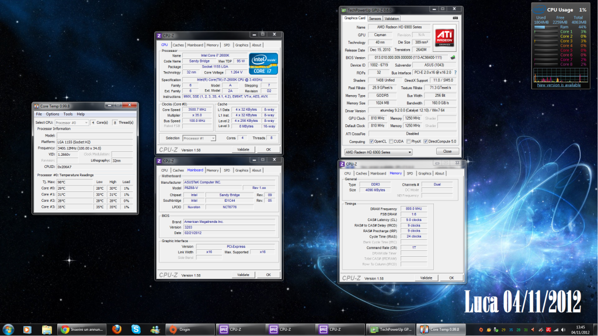Launch the media player from the taskbar
Screen dimensions: 598x336
coord(27,330)
